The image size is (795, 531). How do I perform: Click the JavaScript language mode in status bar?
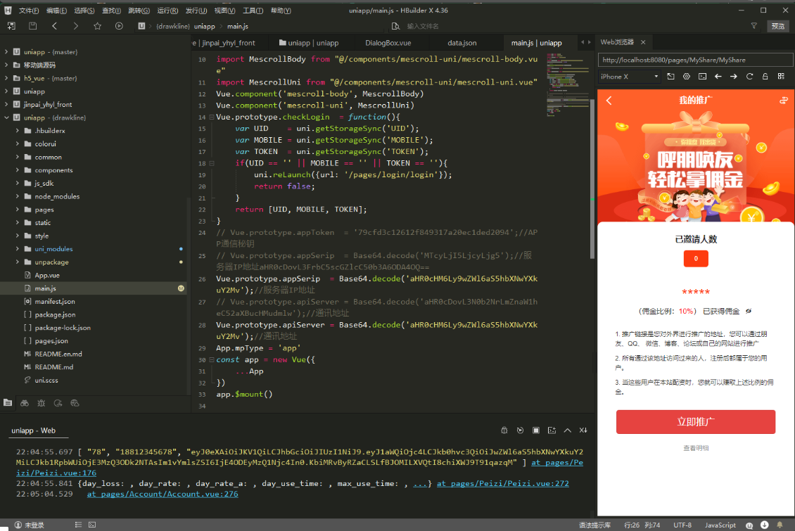pos(720,525)
